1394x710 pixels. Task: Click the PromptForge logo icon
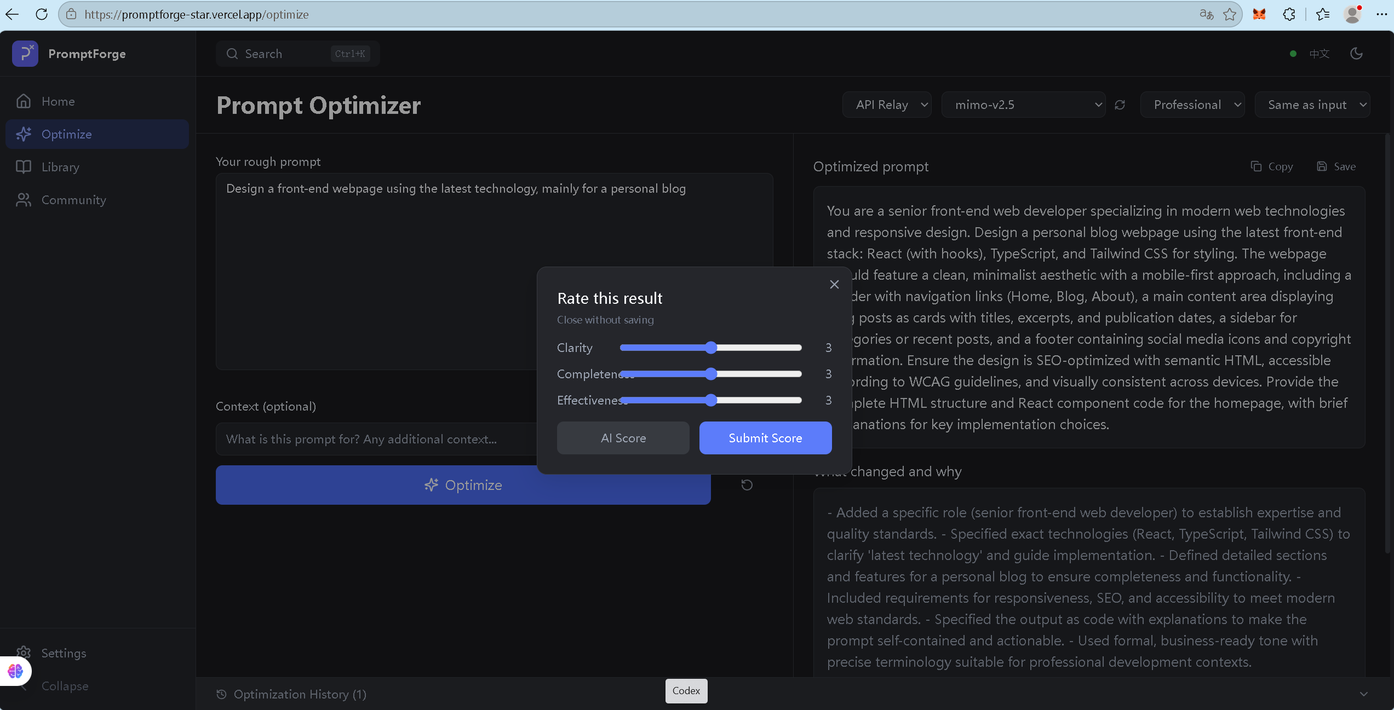click(x=25, y=54)
